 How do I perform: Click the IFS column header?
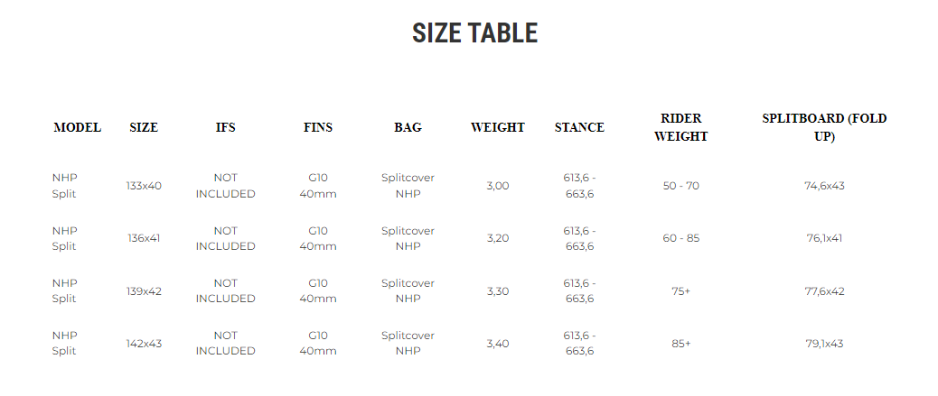pos(226,127)
